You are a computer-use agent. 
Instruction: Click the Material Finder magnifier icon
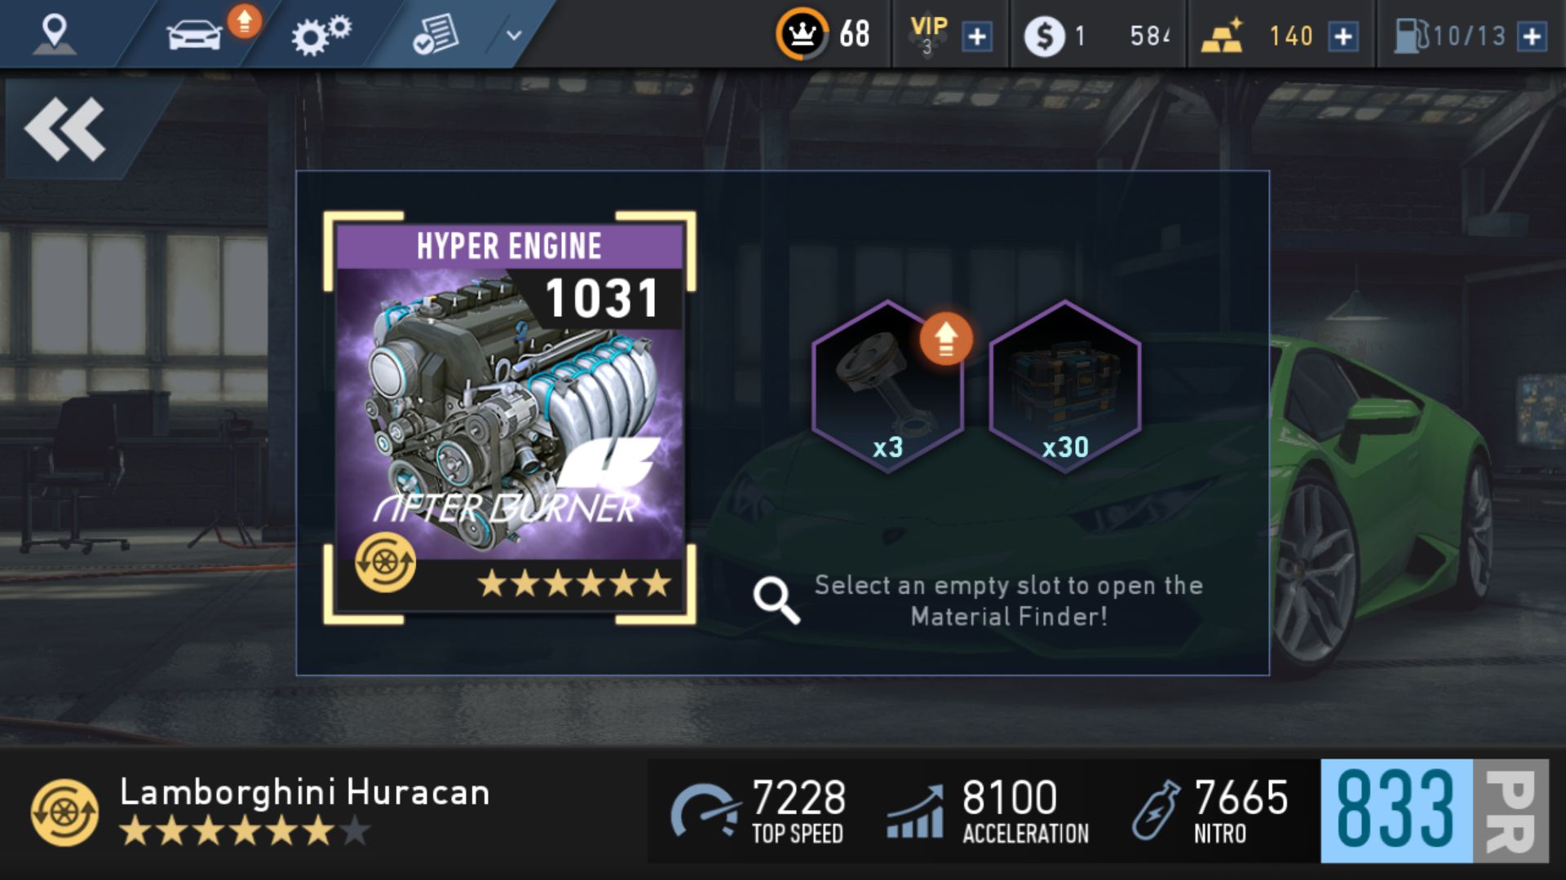point(776,601)
